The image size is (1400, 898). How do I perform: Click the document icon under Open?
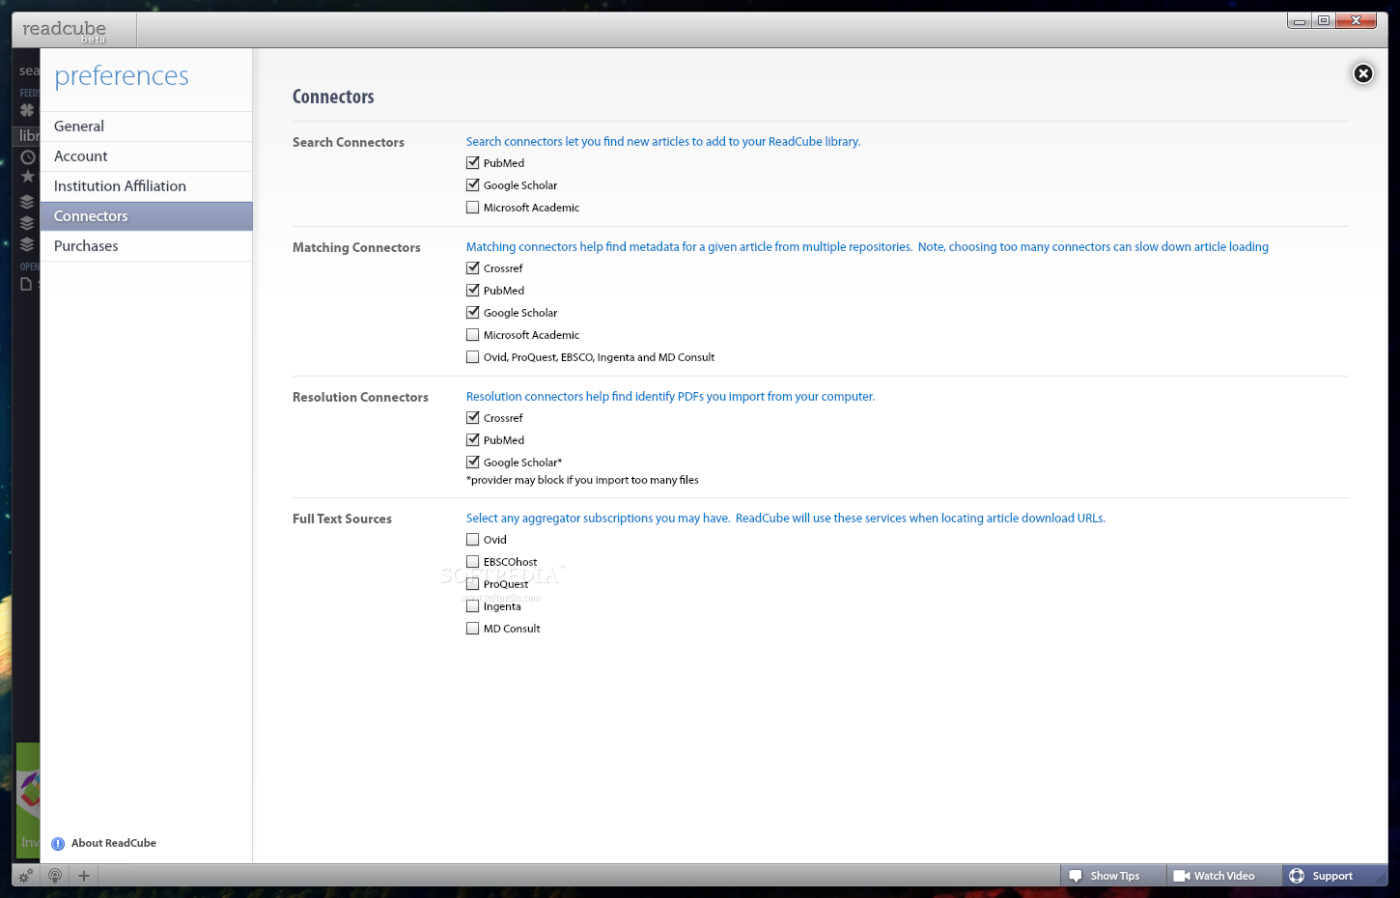click(26, 284)
